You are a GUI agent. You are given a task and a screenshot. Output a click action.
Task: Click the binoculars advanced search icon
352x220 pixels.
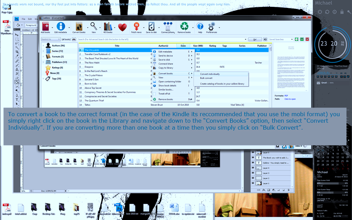click(74, 39)
